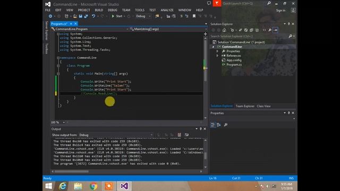
Task: Open the TOOLS menu
Action: point(140,10)
